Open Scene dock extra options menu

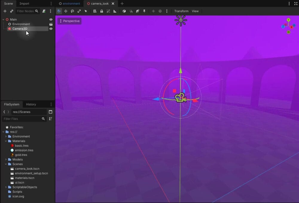[51, 11]
